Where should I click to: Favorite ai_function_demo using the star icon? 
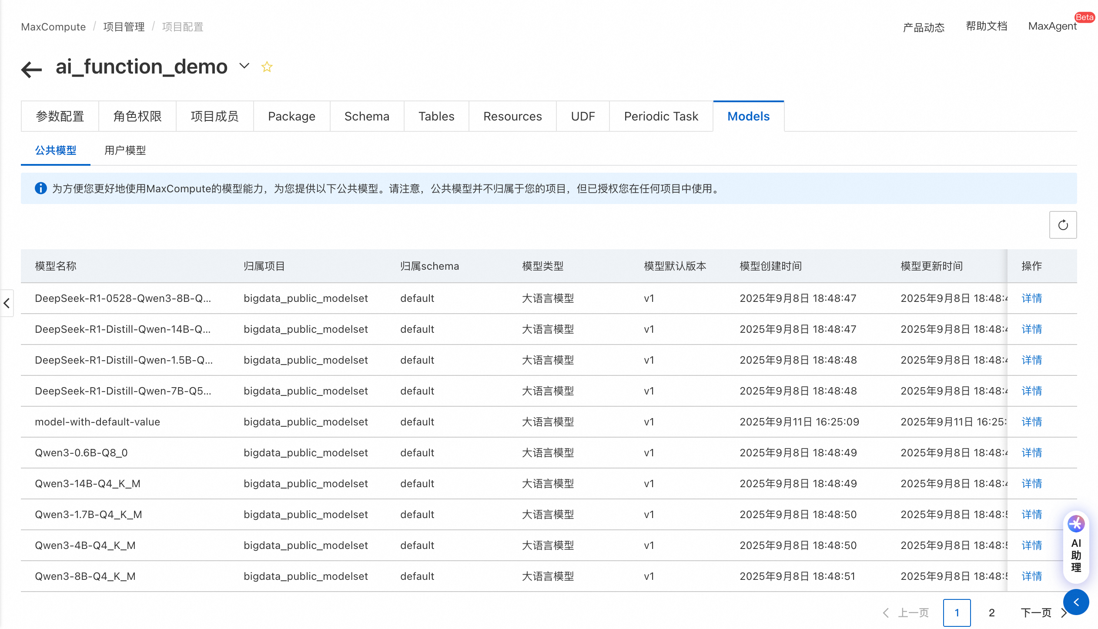267,67
